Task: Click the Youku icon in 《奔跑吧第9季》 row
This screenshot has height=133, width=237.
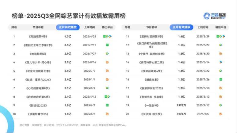Action: click(x=110, y=36)
